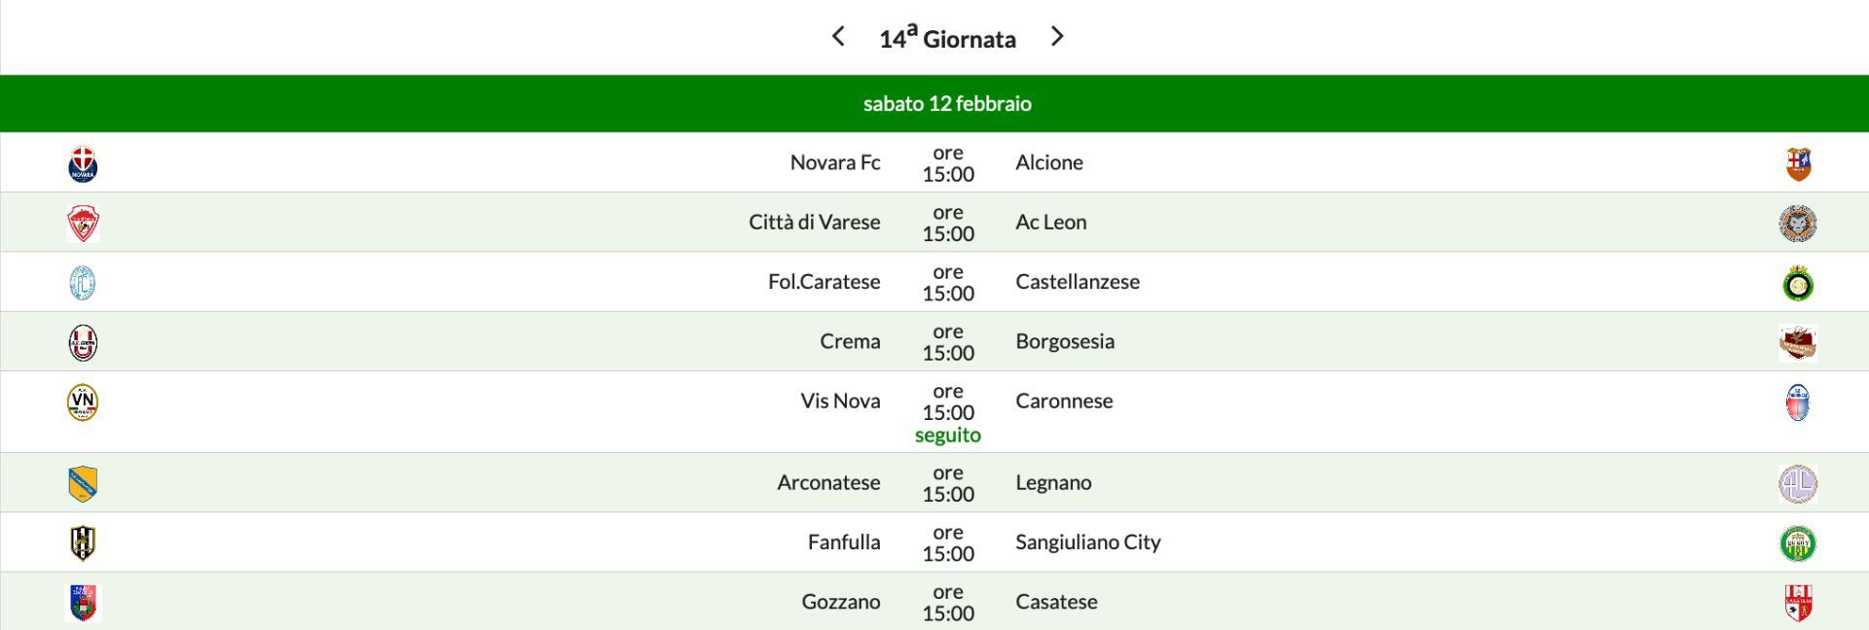Click the Novara Fc team crest
Viewport: 1869px width, 630px height.
tap(83, 163)
